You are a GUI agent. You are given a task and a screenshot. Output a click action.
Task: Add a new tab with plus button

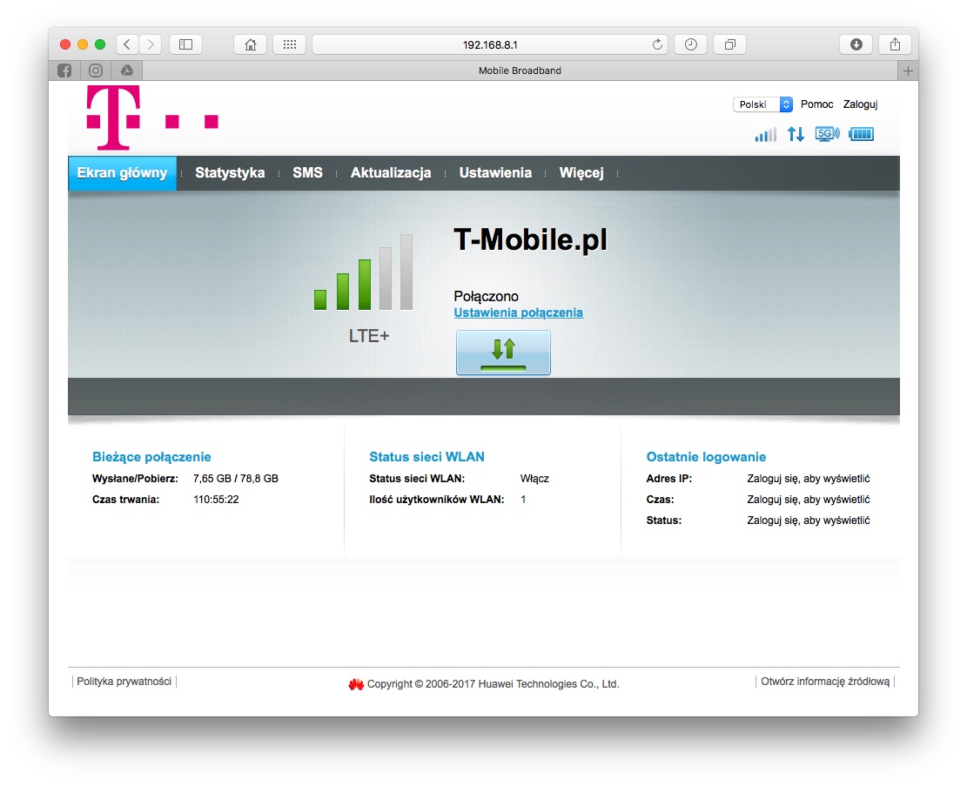point(908,71)
